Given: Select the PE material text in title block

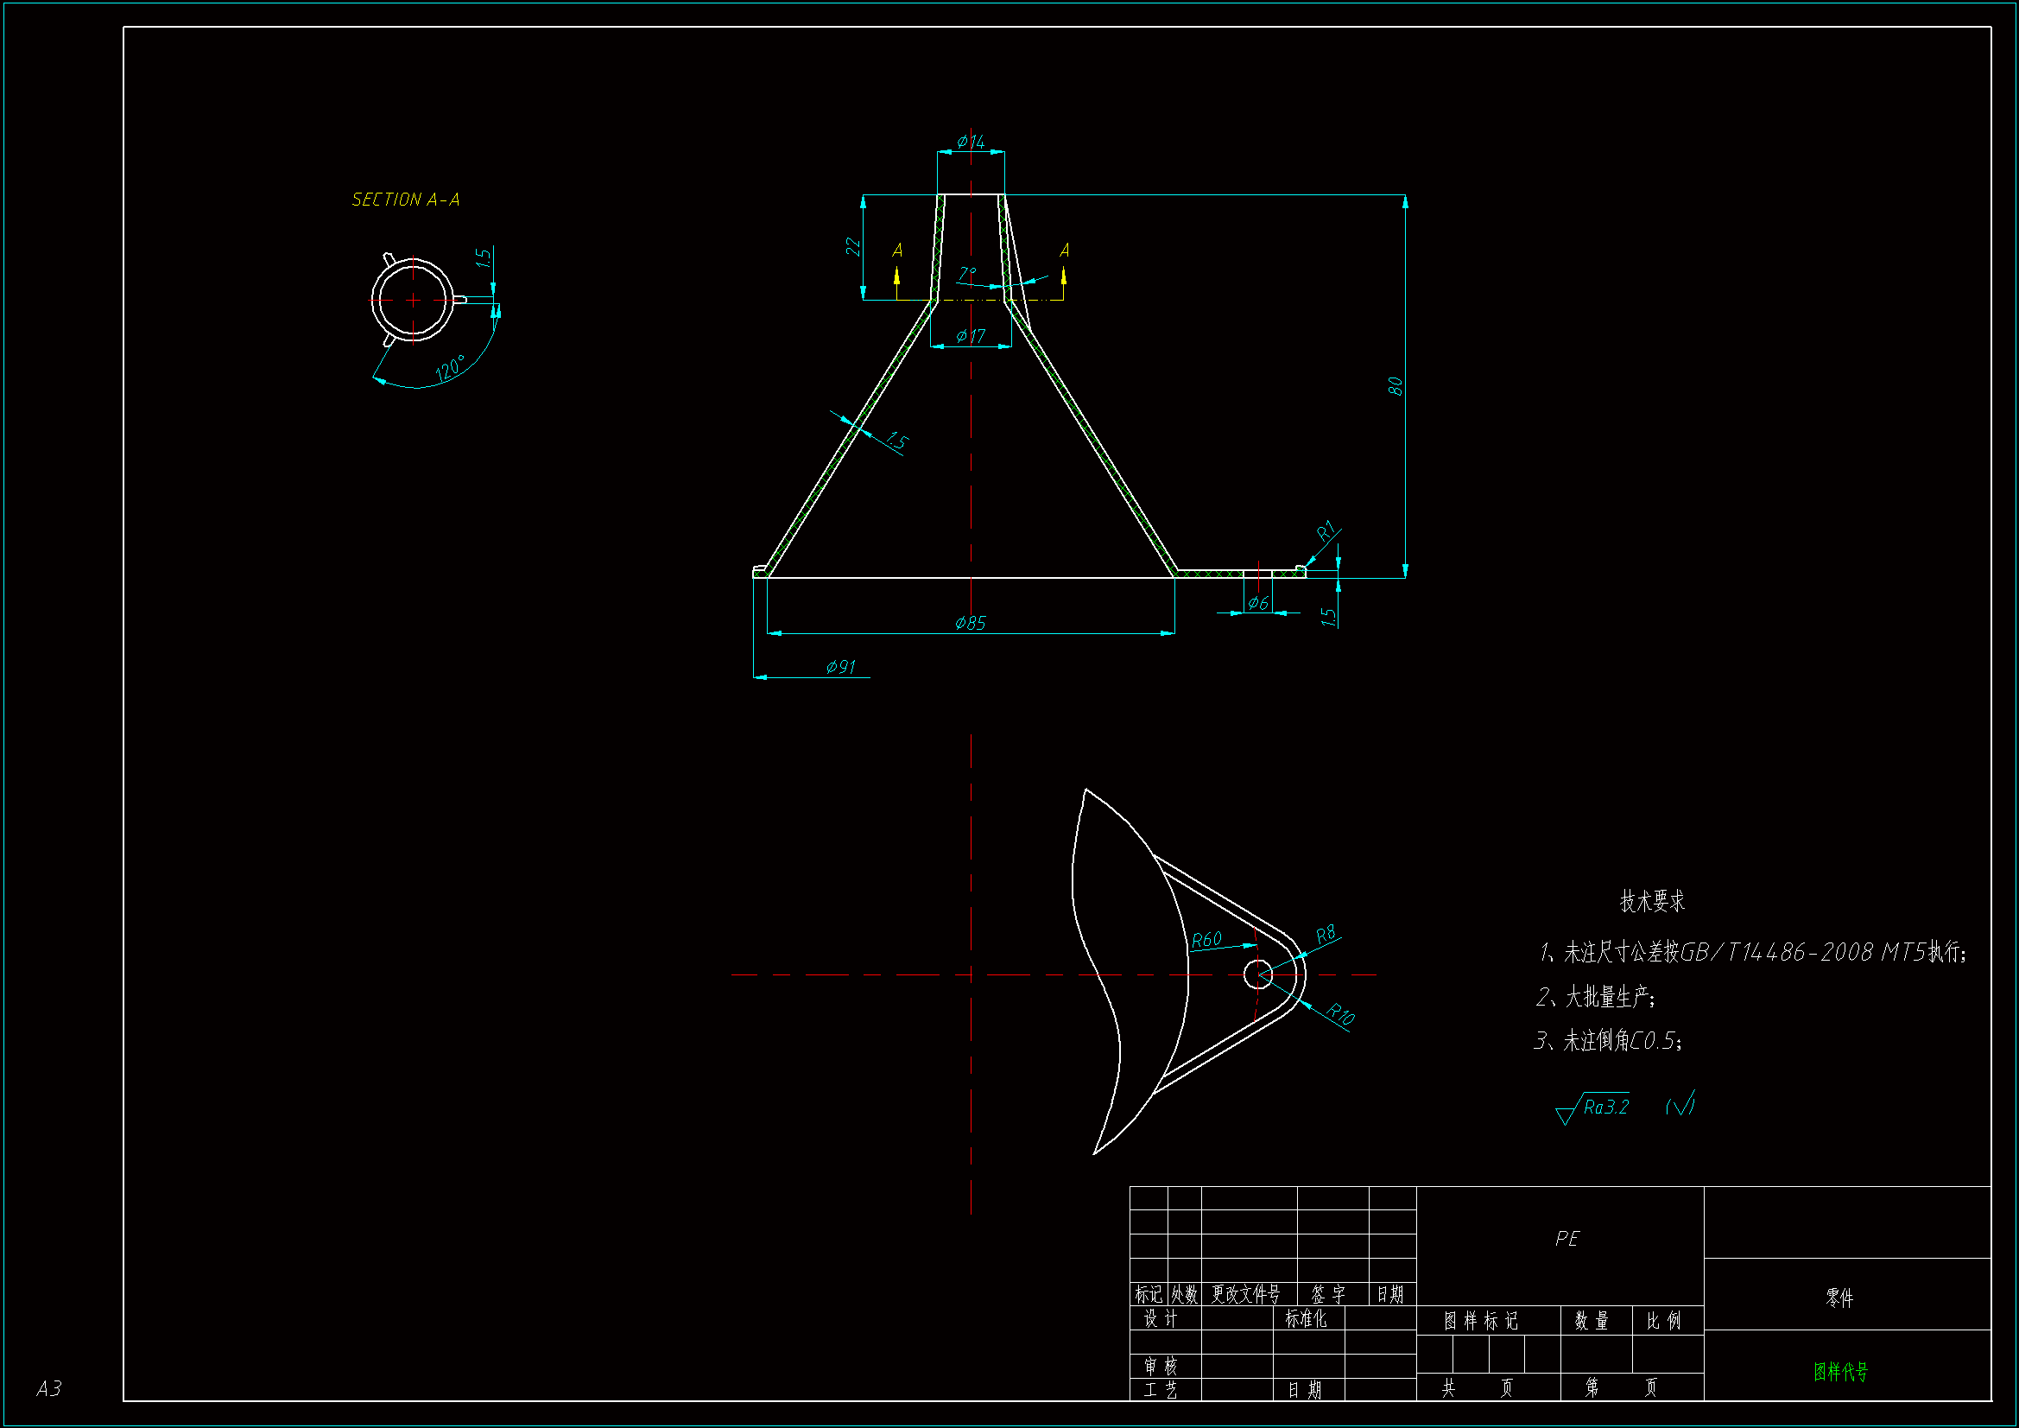Looking at the screenshot, I should pyautogui.click(x=1566, y=1239).
